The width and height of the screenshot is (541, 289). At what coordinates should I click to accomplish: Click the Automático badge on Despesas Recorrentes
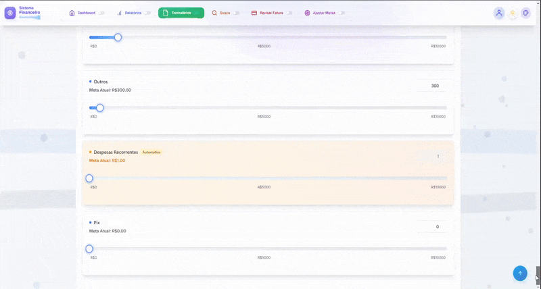pos(151,153)
